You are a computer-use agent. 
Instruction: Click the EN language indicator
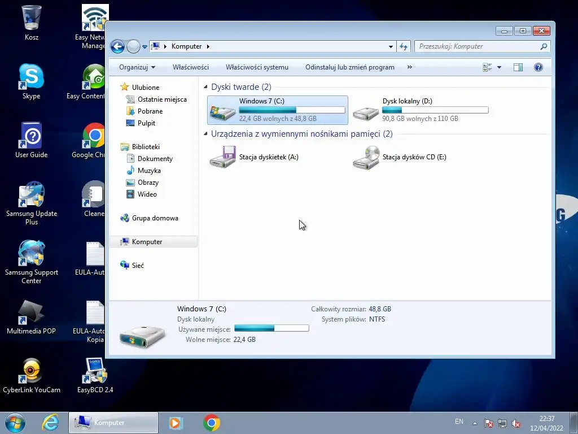(x=459, y=422)
